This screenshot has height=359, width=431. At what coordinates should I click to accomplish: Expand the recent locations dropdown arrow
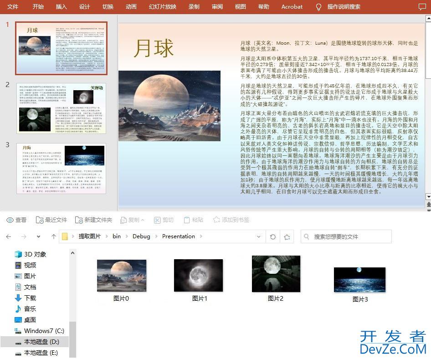[x=38, y=236]
